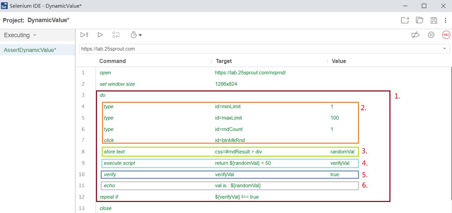Select the type id=maxLimit row
The image size is (452, 213).
pyautogui.click(x=264, y=118)
